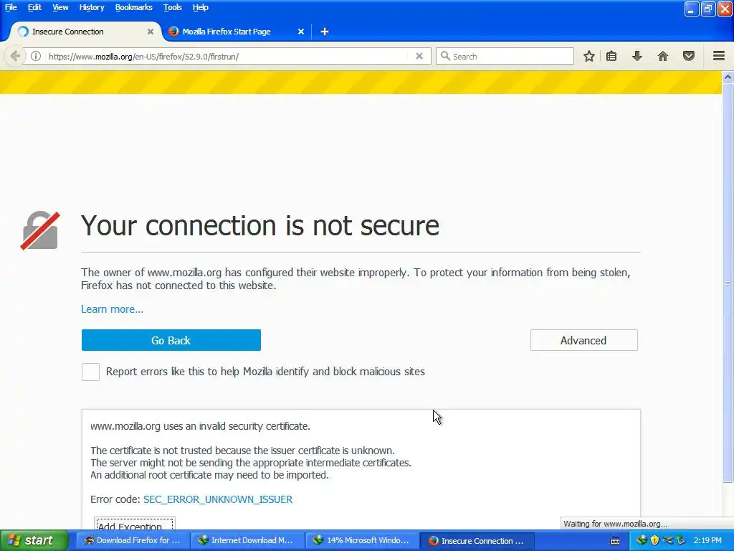This screenshot has width=734, height=551.
Task: Open the Edit menu
Action: [34, 7]
